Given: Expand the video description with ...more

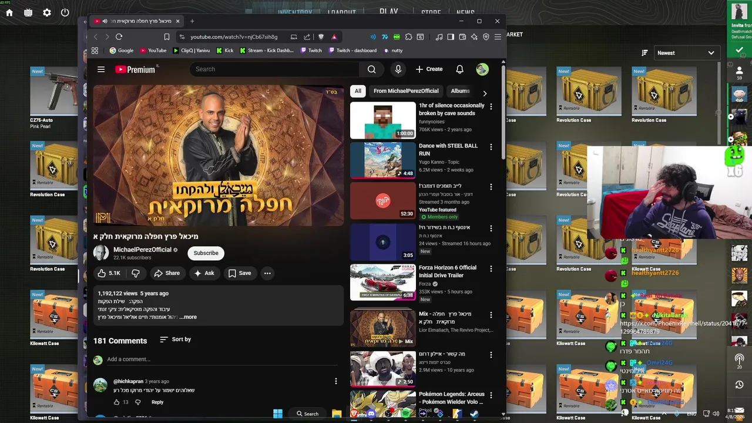Looking at the screenshot, I should point(189,317).
